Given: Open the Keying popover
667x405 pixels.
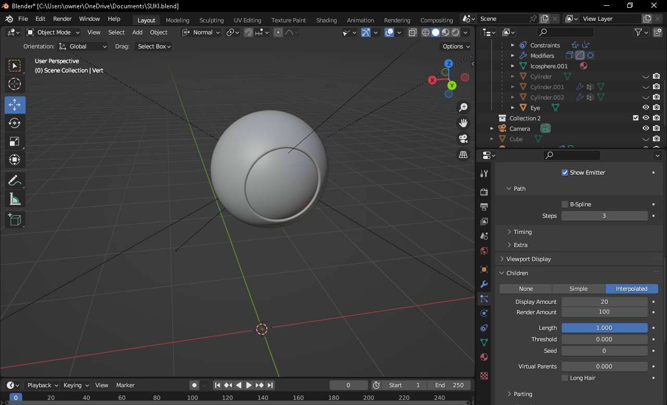Looking at the screenshot, I should 76,385.
